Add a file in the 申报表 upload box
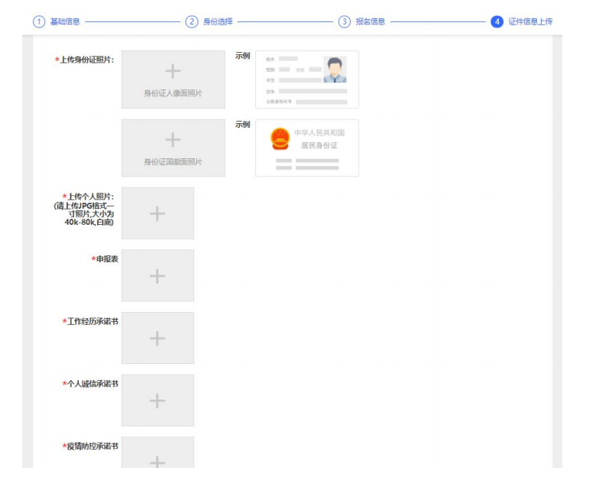This screenshot has height=497, width=599. (157, 275)
